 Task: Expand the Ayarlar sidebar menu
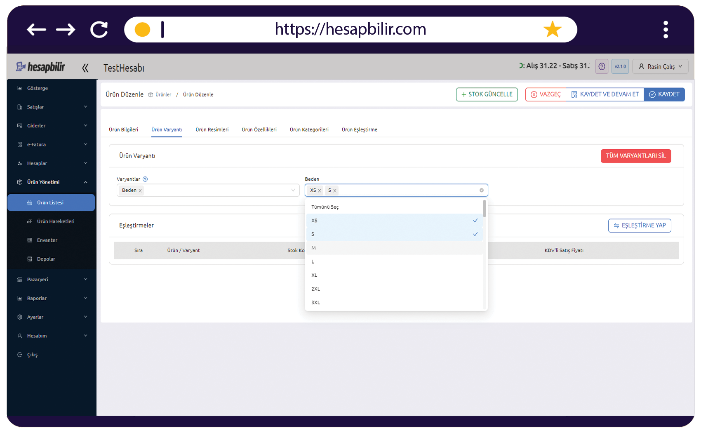[x=52, y=317]
